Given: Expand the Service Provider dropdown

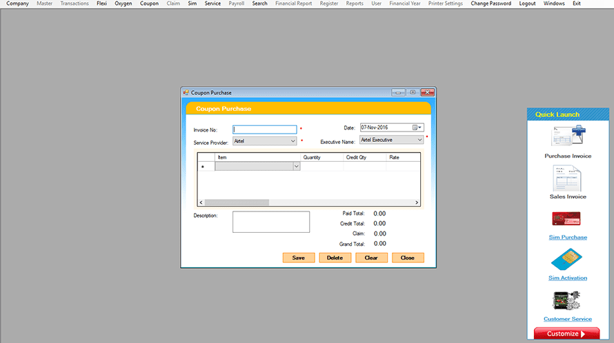Looking at the screenshot, I should coord(293,141).
